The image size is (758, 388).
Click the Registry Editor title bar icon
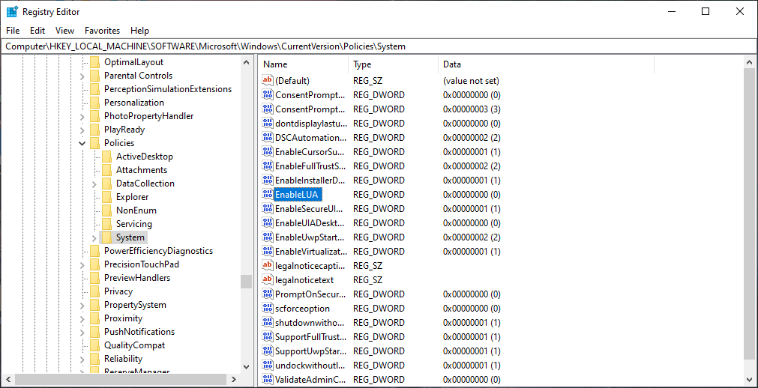12,11
